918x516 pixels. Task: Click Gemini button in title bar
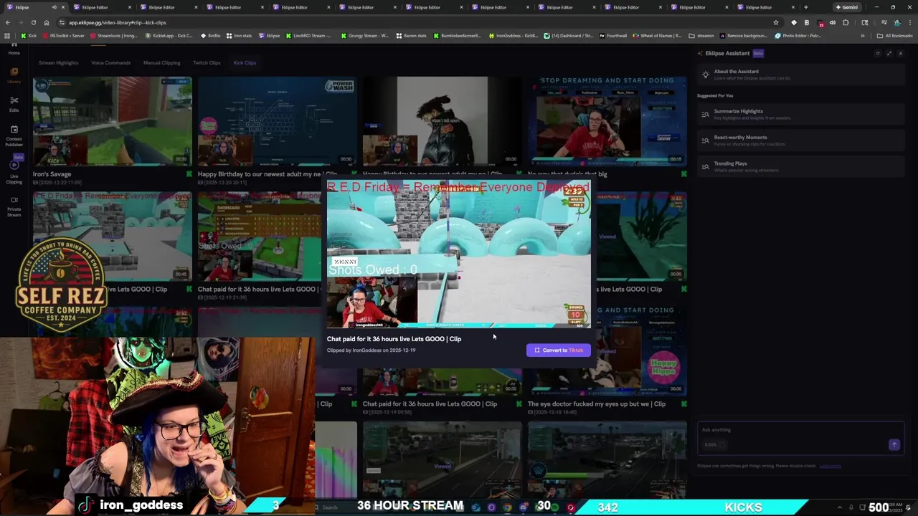click(x=846, y=7)
